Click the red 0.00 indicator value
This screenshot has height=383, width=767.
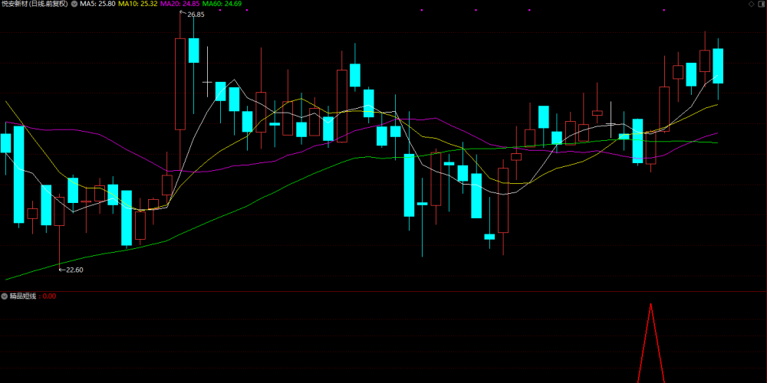pyautogui.click(x=49, y=296)
